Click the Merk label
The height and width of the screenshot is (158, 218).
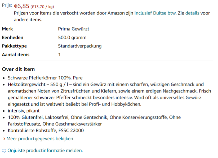click(x=7, y=29)
